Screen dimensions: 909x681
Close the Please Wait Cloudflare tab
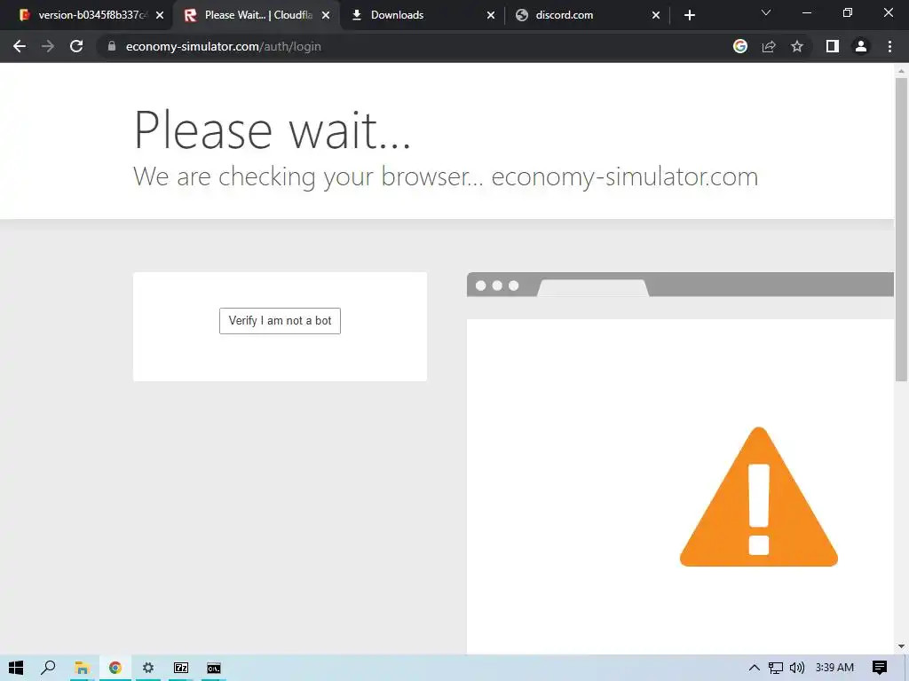[x=326, y=15]
